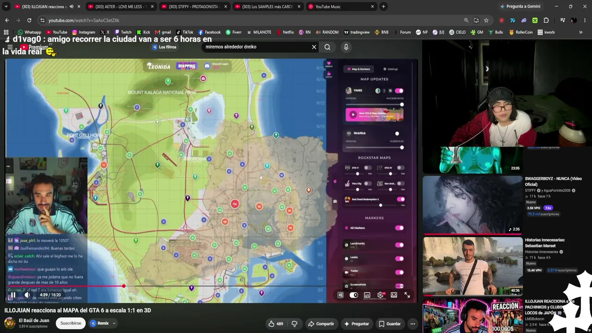
Task: Open the Historias Innecesarias channel name
Action: (541, 252)
